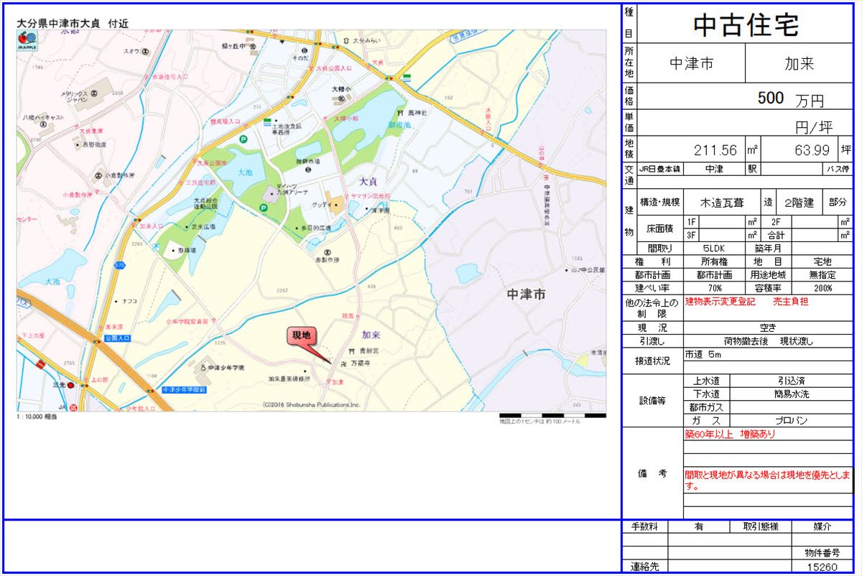
Task: Click the property number 15260
Action: 822,567
